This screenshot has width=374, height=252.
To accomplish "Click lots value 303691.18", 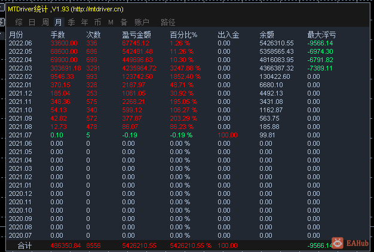I will point(66,68).
